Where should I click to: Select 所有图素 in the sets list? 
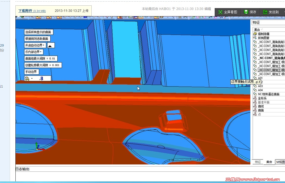click(269, 38)
